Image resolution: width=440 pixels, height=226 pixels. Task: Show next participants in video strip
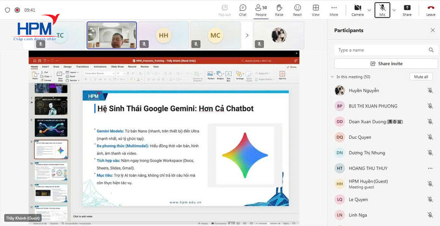click(x=247, y=35)
